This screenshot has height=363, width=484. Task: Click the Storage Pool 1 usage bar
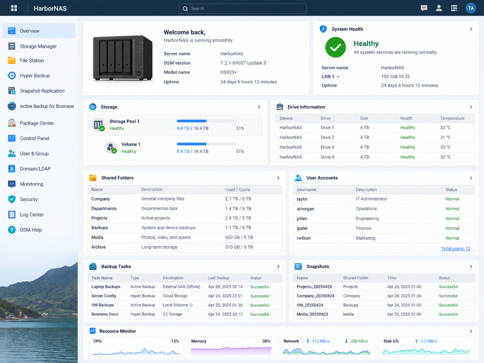tap(207, 121)
